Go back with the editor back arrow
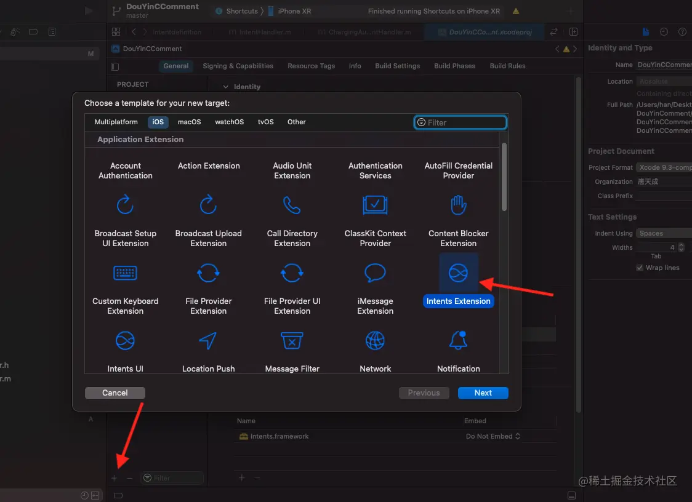This screenshot has height=502, width=692. (x=134, y=32)
